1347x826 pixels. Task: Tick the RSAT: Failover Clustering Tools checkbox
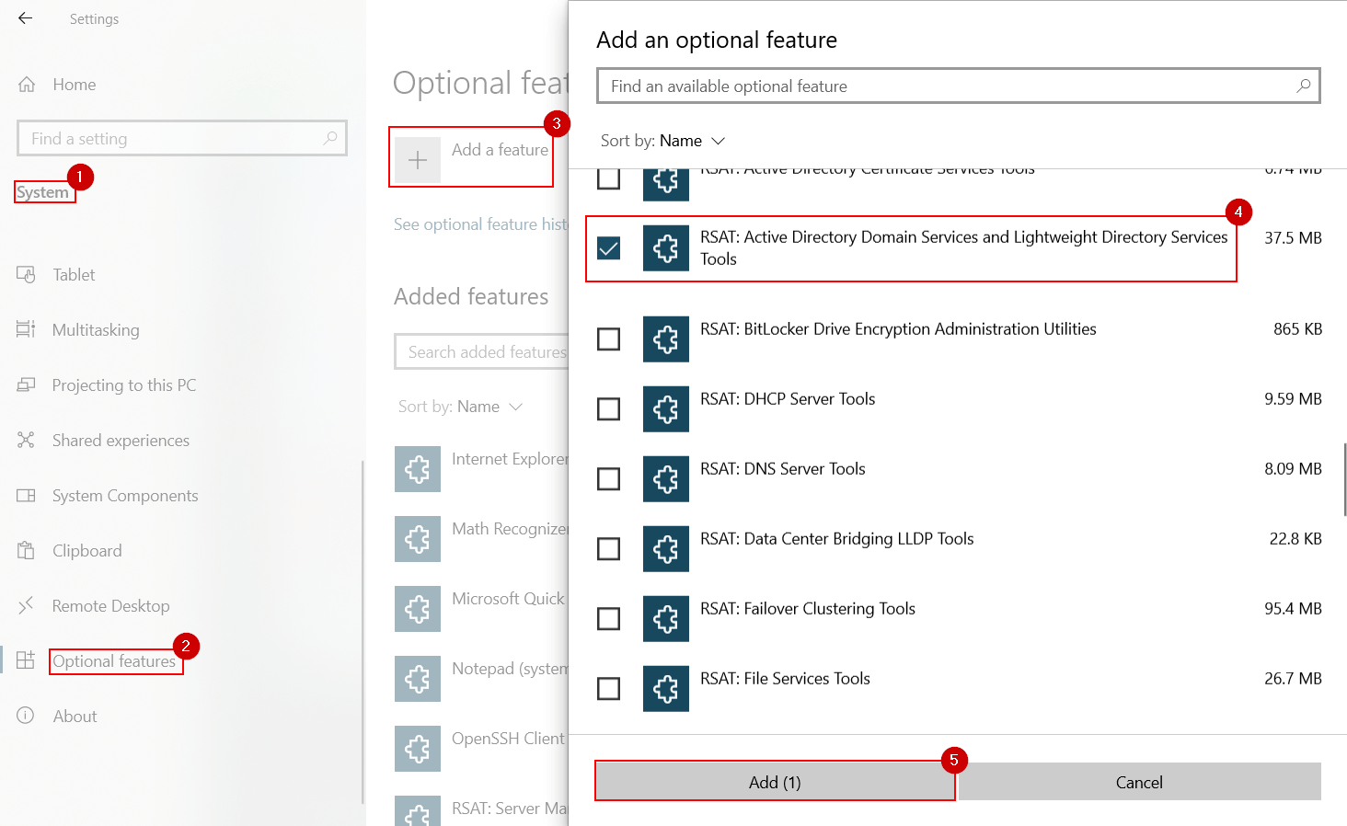point(608,619)
